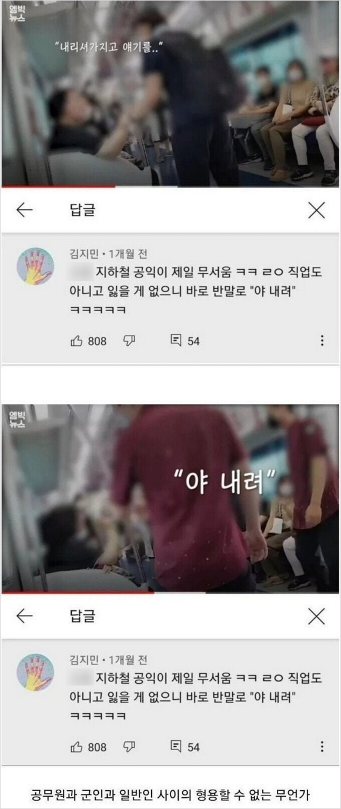Click the upper video's red progress bar

tap(59, 186)
